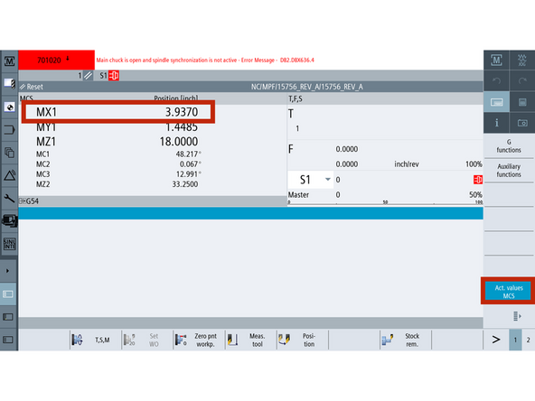This screenshot has height=401, width=535.
Task: Click the undo arrow icon
Action: [x=496, y=80]
